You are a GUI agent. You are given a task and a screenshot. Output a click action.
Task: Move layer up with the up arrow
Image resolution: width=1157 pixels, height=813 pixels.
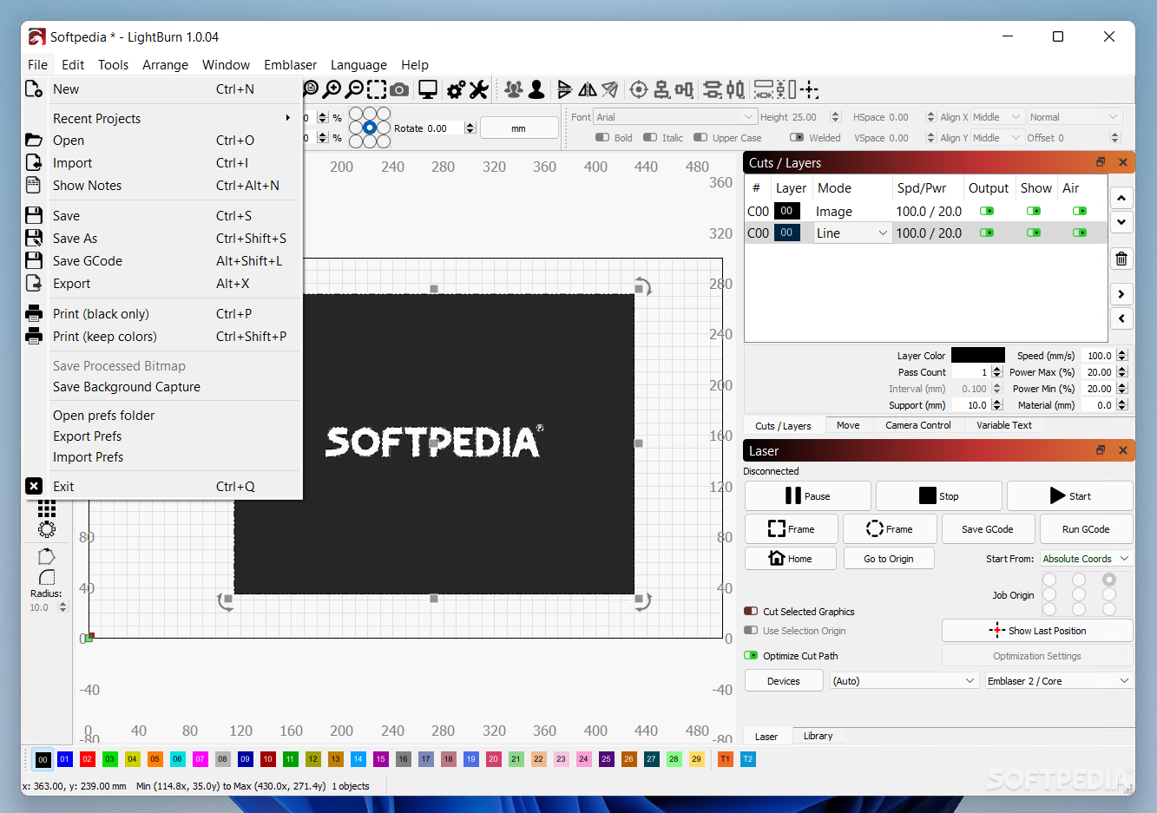point(1121,199)
